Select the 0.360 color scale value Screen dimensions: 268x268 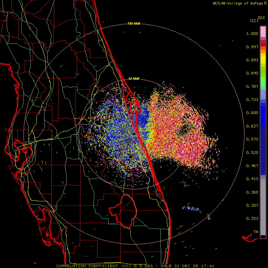click(252, 192)
